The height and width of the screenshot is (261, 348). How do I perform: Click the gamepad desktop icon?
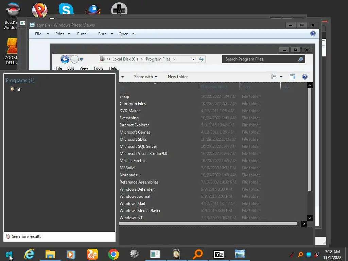119,9
